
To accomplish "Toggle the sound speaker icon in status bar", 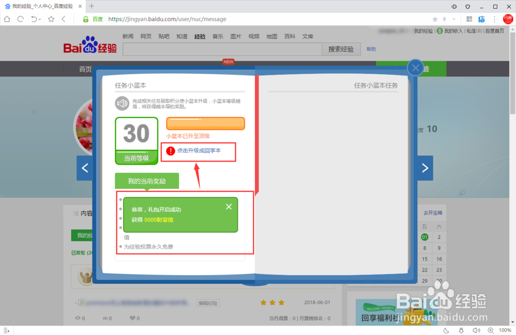I will point(476,330).
